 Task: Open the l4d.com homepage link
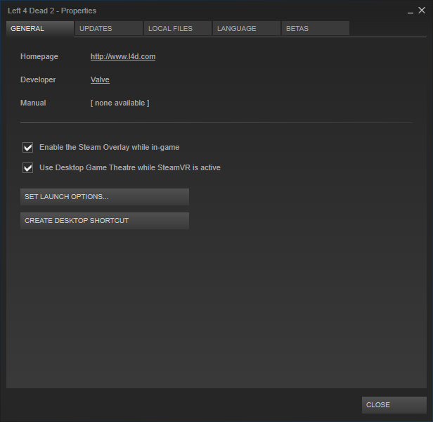123,57
